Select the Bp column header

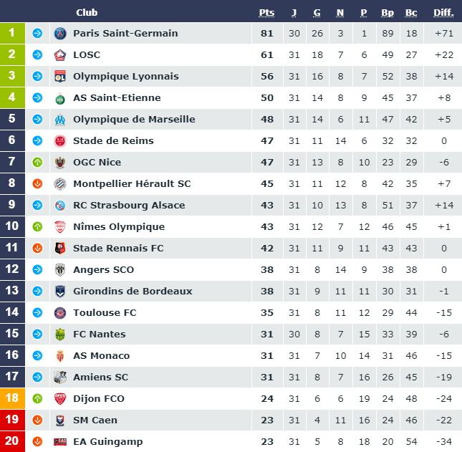click(x=388, y=13)
